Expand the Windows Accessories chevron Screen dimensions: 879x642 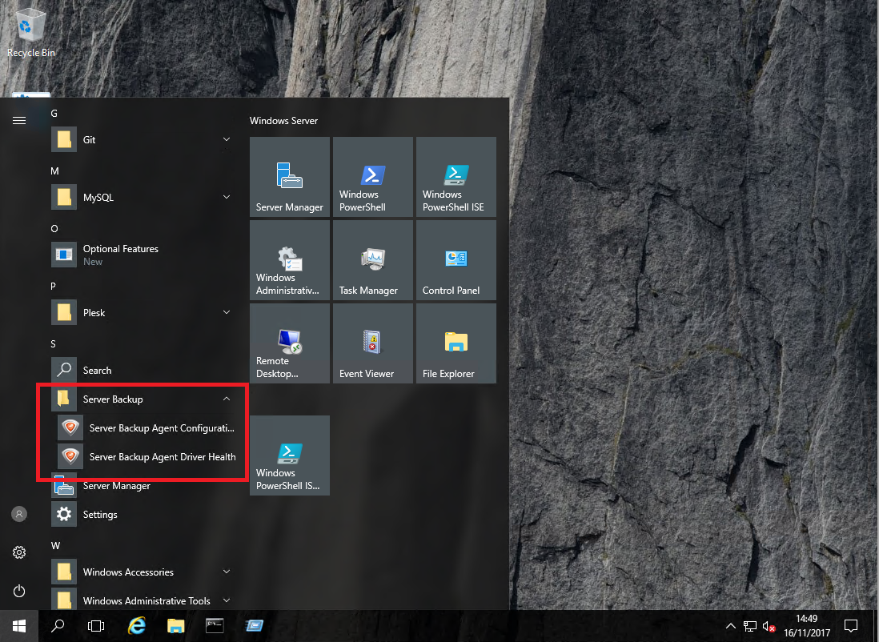227,572
